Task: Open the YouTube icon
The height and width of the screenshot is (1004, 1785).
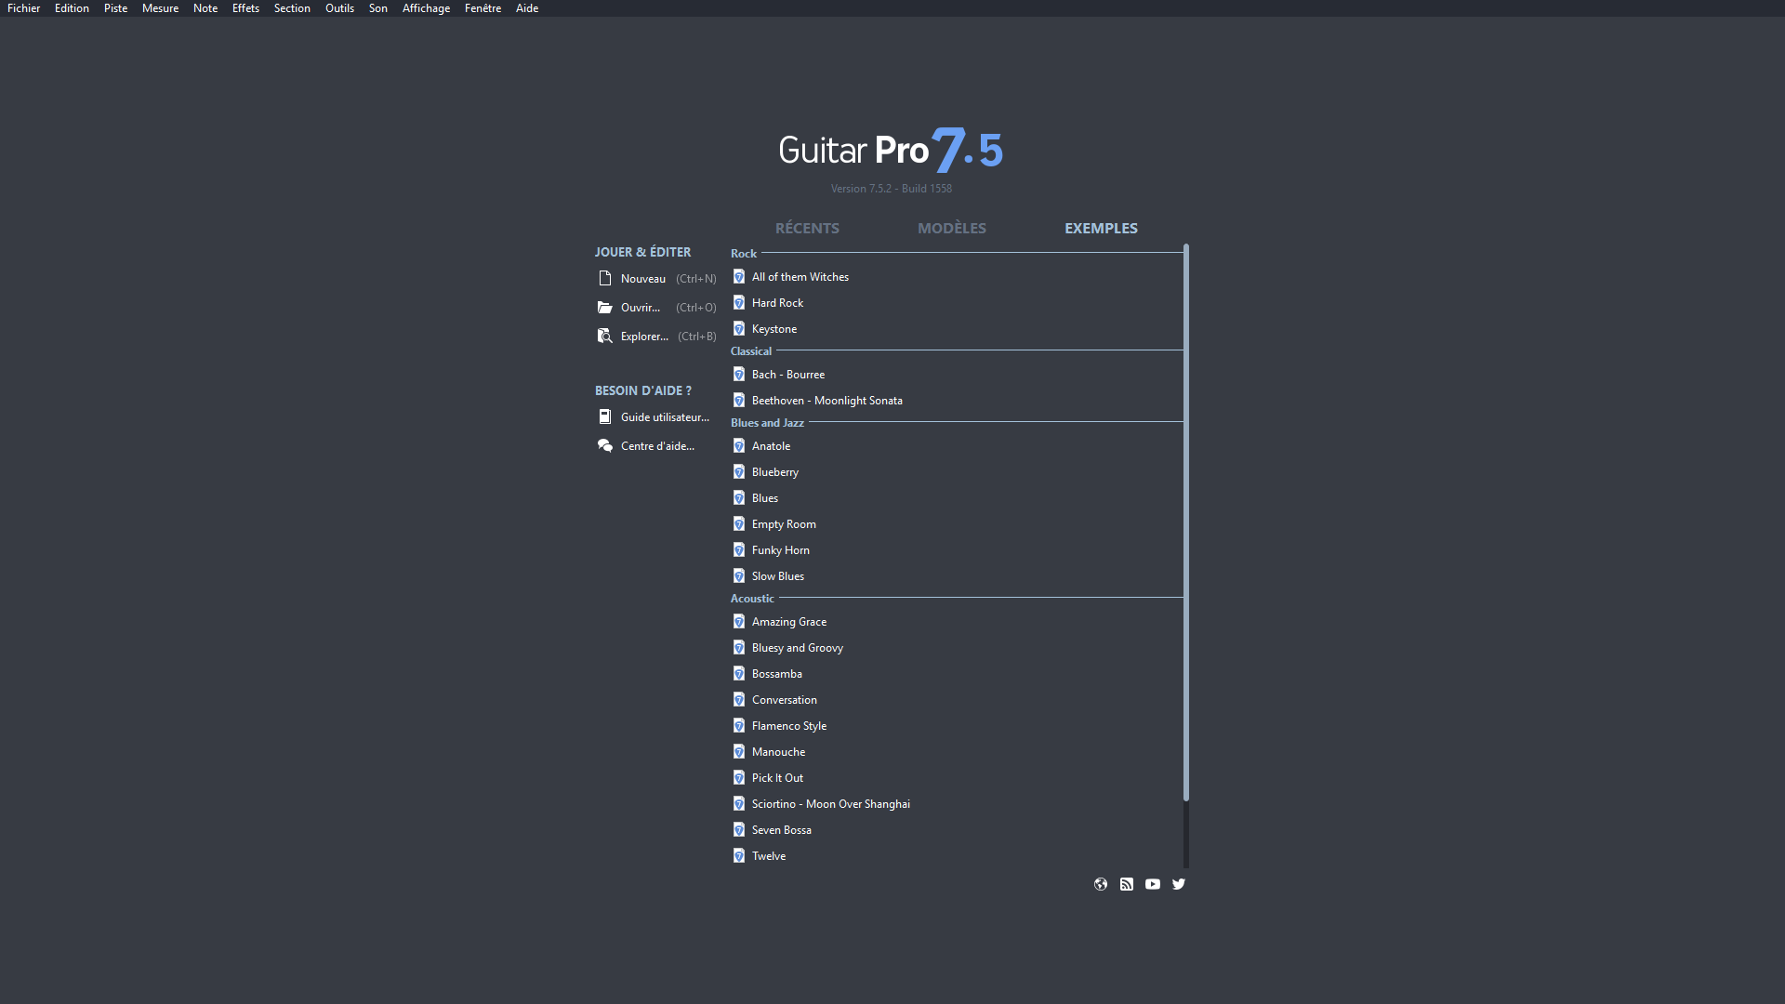Action: tap(1153, 884)
